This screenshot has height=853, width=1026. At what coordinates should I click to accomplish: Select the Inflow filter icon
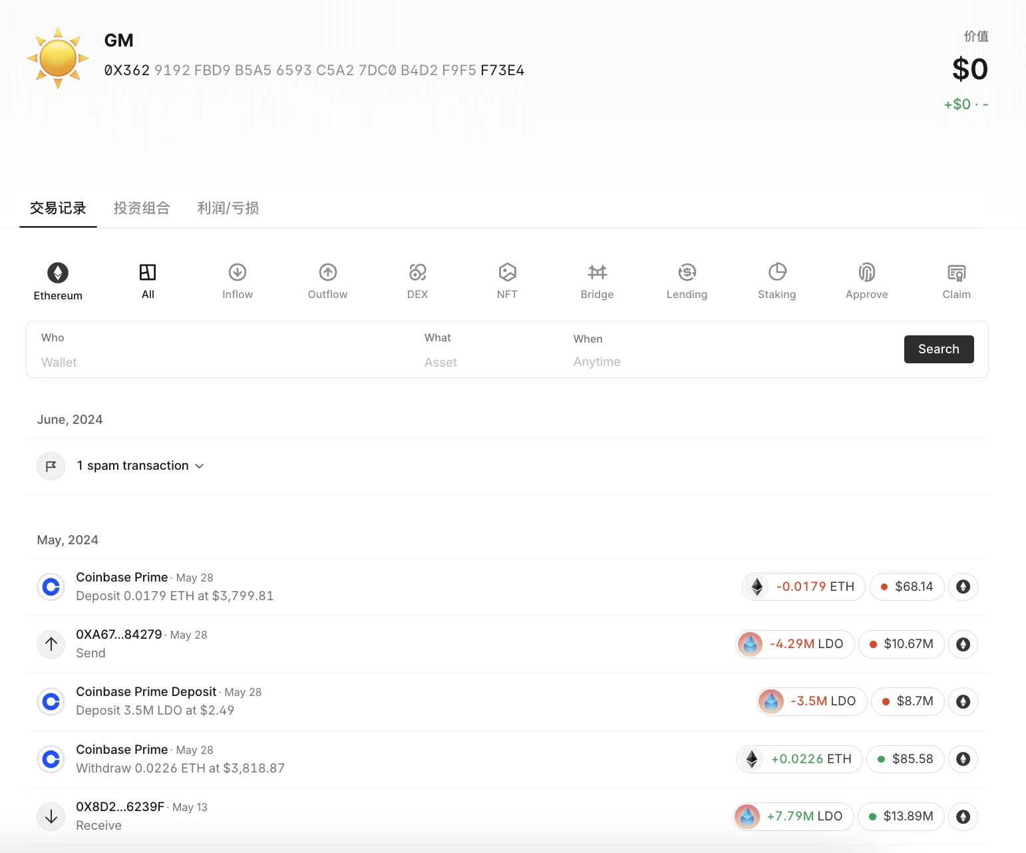(x=238, y=273)
